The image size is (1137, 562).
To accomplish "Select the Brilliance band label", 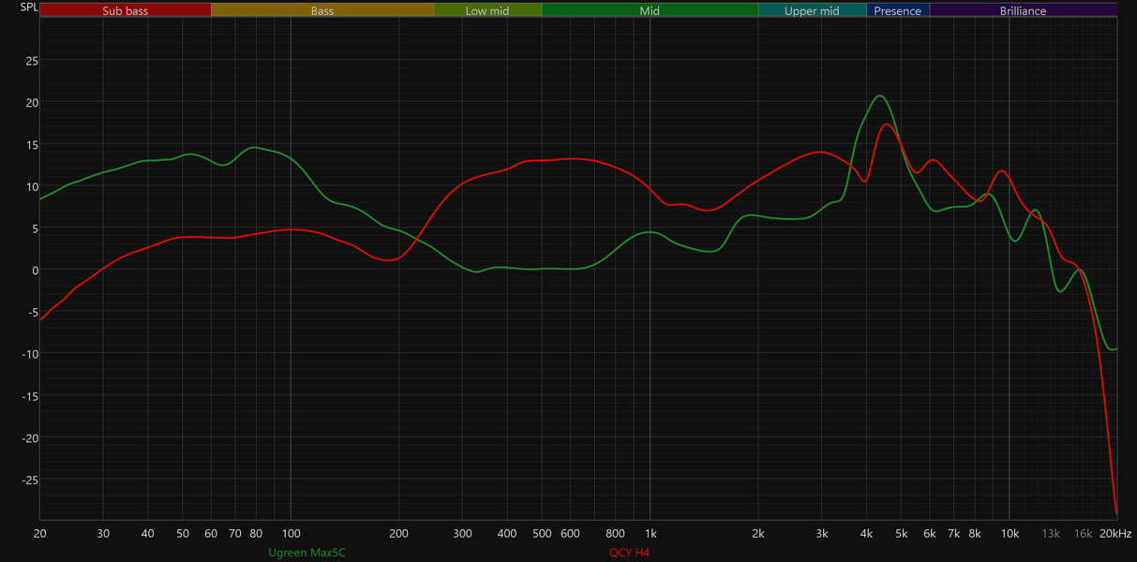I will 1023,11.
